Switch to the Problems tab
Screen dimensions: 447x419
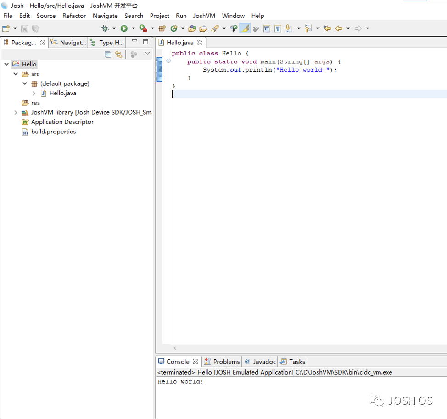tap(222, 361)
